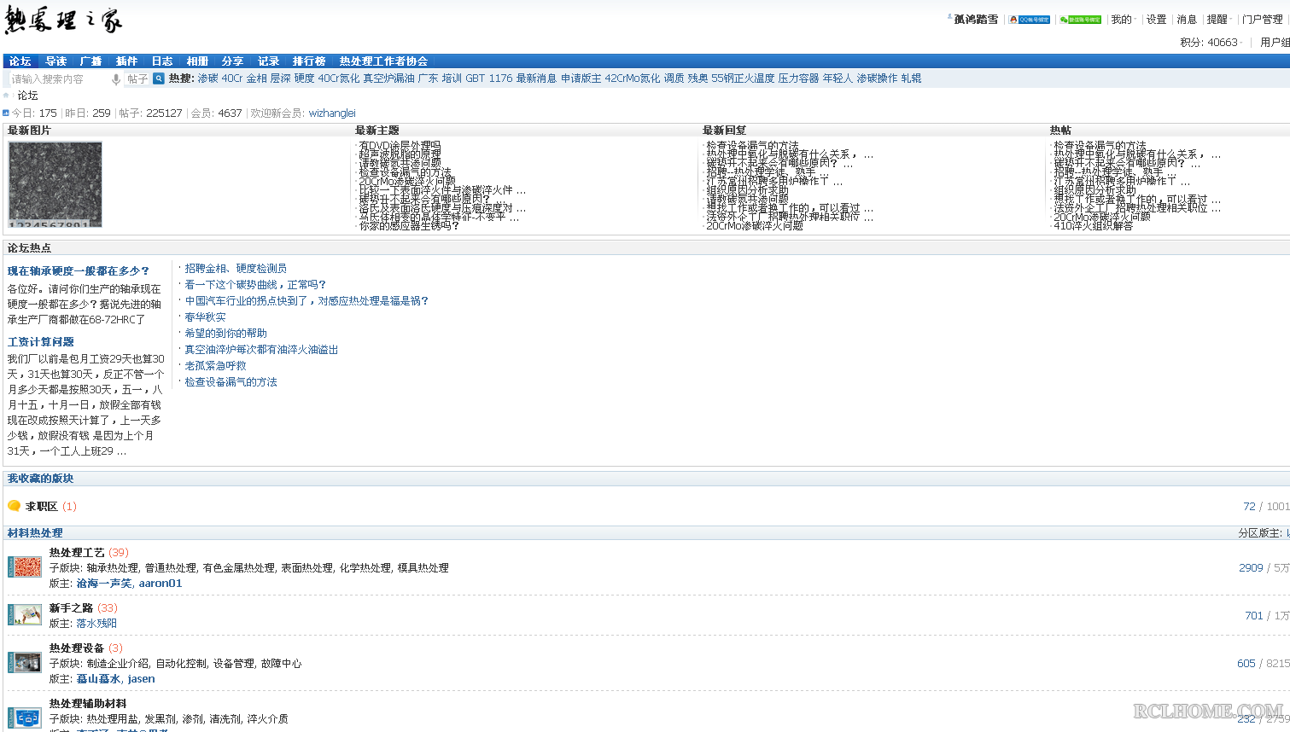Open the 材料热处理 category heading

tap(35, 533)
